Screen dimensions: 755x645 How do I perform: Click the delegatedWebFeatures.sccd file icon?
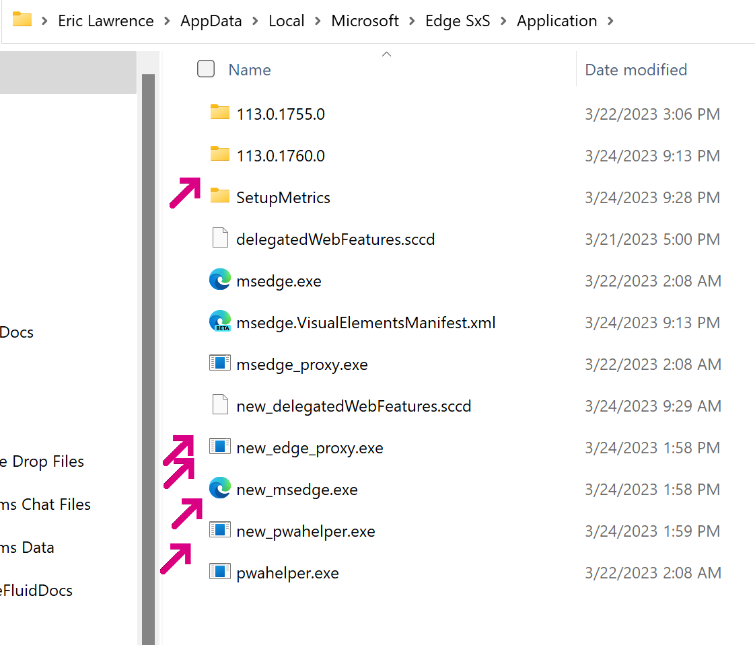(220, 238)
